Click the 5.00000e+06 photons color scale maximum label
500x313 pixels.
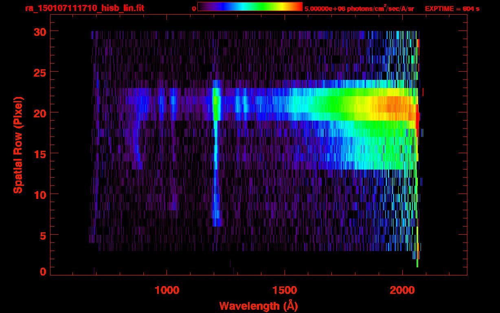(359, 9)
